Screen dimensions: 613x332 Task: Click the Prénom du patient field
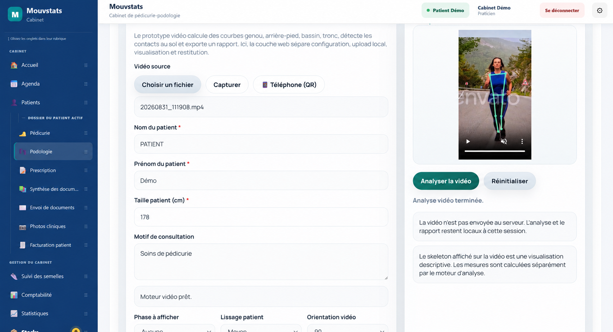[x=261, y=180]
